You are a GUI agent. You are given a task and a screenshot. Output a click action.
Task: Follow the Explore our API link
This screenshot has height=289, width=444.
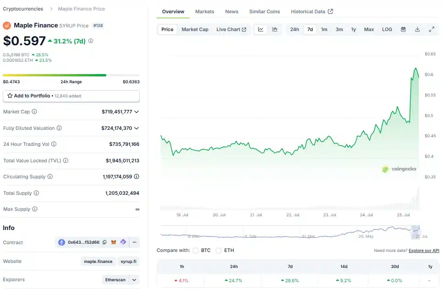click(x=424, y=251)
